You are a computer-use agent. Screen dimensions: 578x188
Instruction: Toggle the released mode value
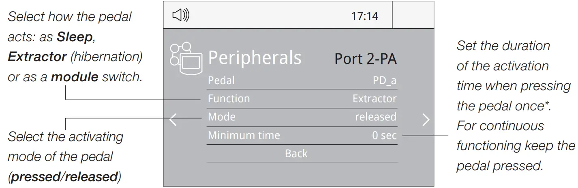[x=375, y=117]
